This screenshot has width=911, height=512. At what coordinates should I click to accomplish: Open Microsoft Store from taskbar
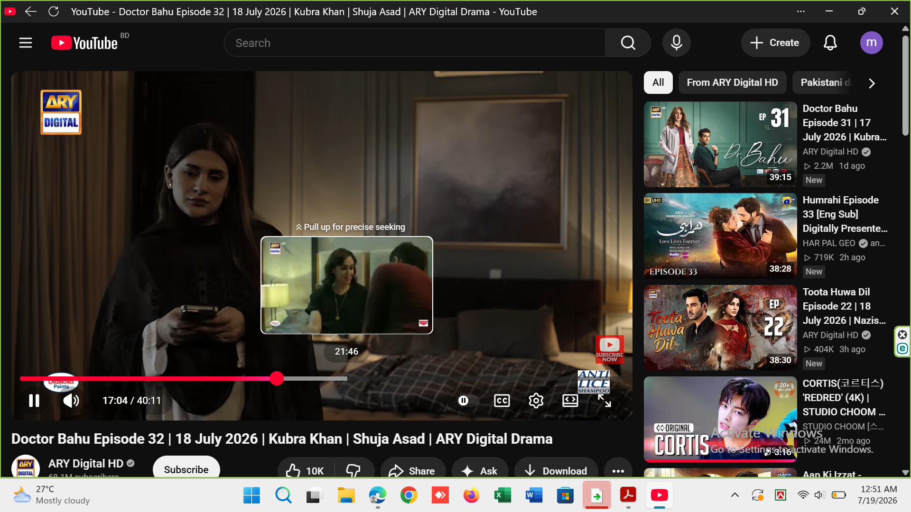pyautogui.click(x=565, y=495)
